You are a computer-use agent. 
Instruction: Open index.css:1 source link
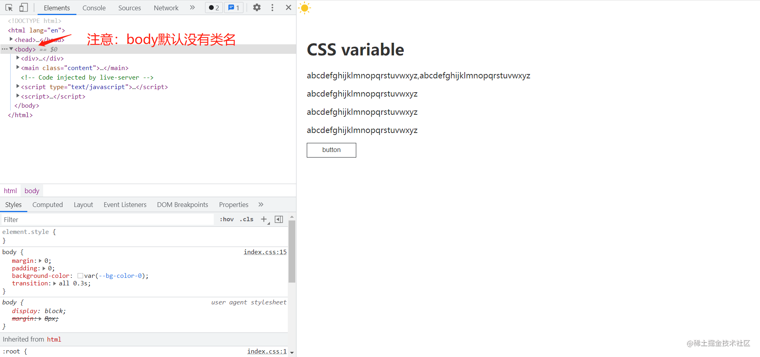tap(267, 351)
